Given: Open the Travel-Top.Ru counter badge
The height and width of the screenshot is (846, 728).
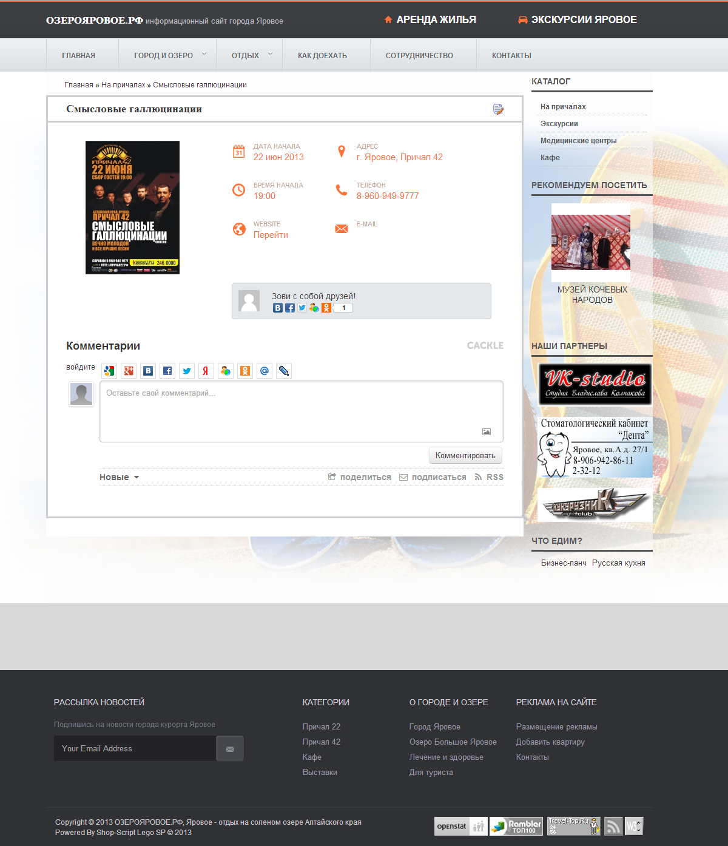Looking at the screenshot, I should click(574, 826).
